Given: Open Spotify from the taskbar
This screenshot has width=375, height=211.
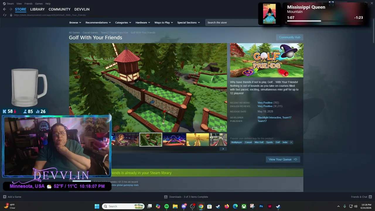Looking at the screenshot, I should pyautogui.click(x=167, y=206).
